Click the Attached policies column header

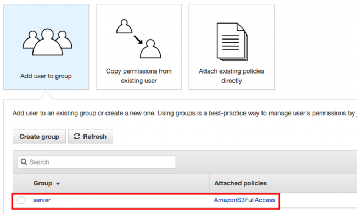(x=241, y=183)
